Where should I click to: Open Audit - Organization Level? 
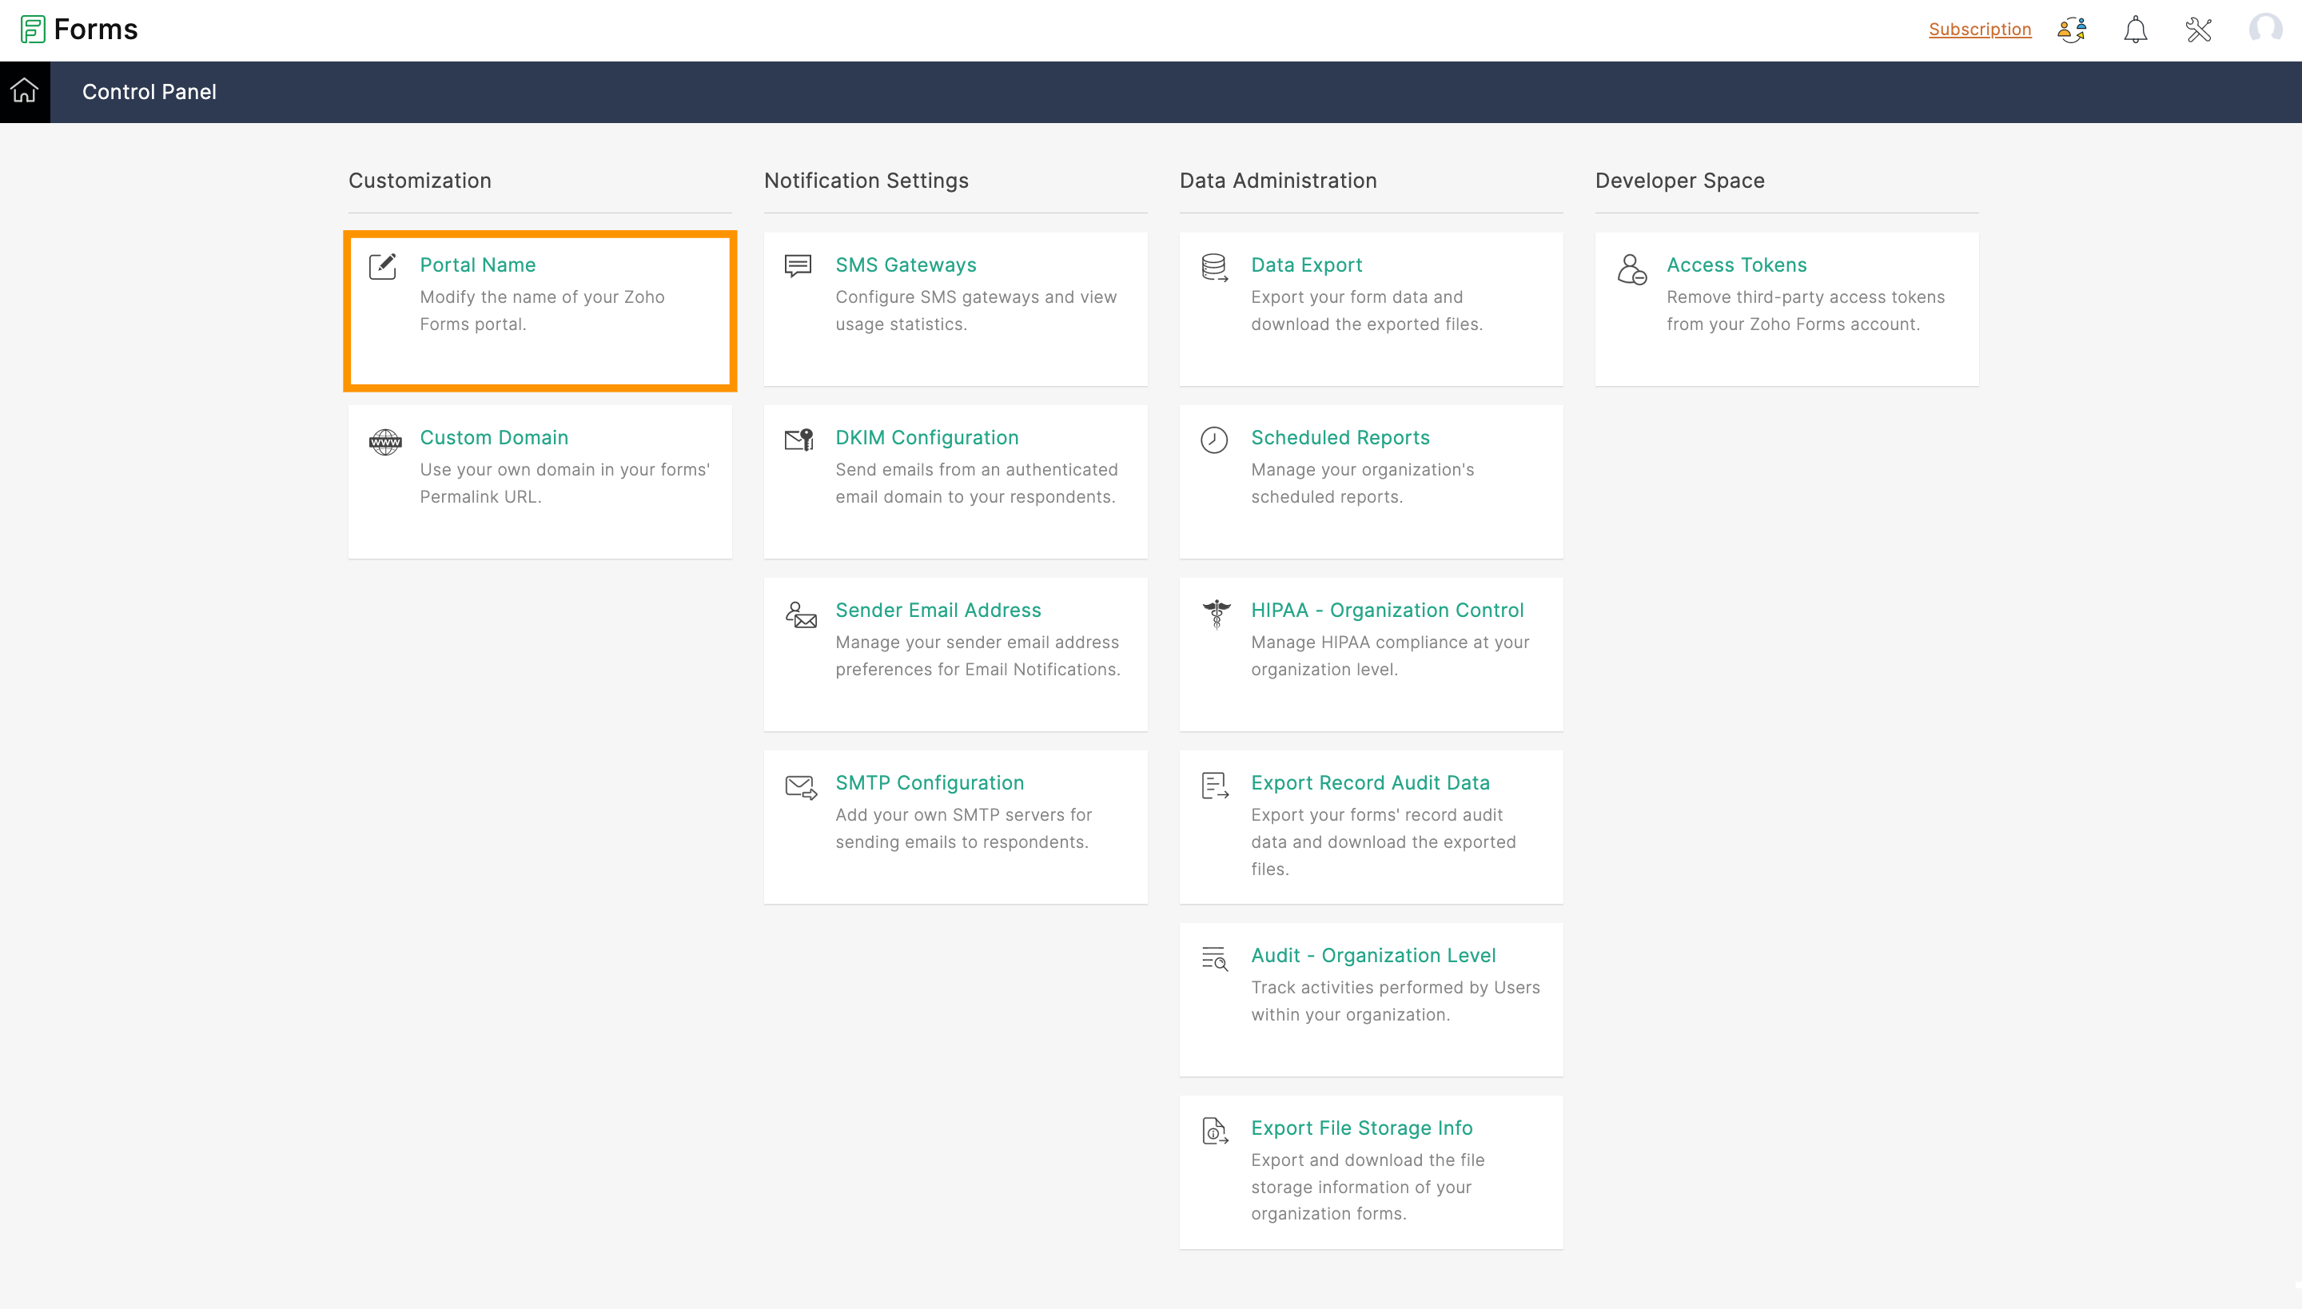tap(1372, 955)
